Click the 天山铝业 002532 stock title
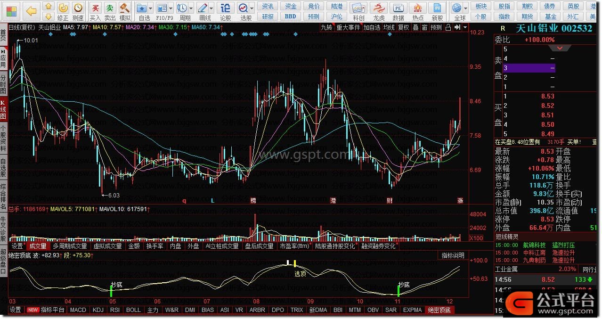Screen dimensions: 602x319 [x=554, y=28]
